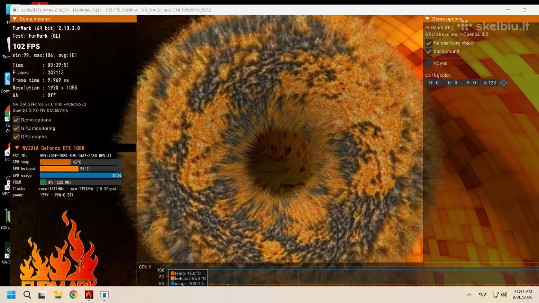539x303 pixels.
Task: Click the FurMark app icon in title bar
Action: tap(15, 9)
